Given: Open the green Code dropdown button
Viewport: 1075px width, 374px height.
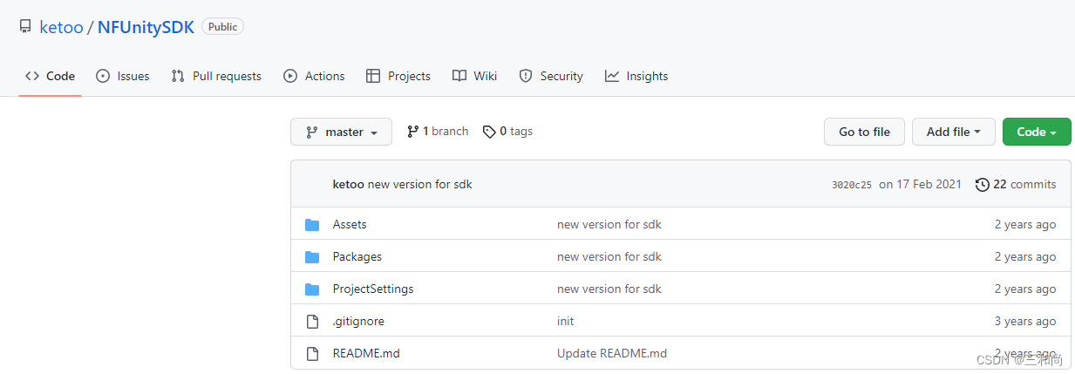Looking at the screenshot, I should (x=1037, y=132).
